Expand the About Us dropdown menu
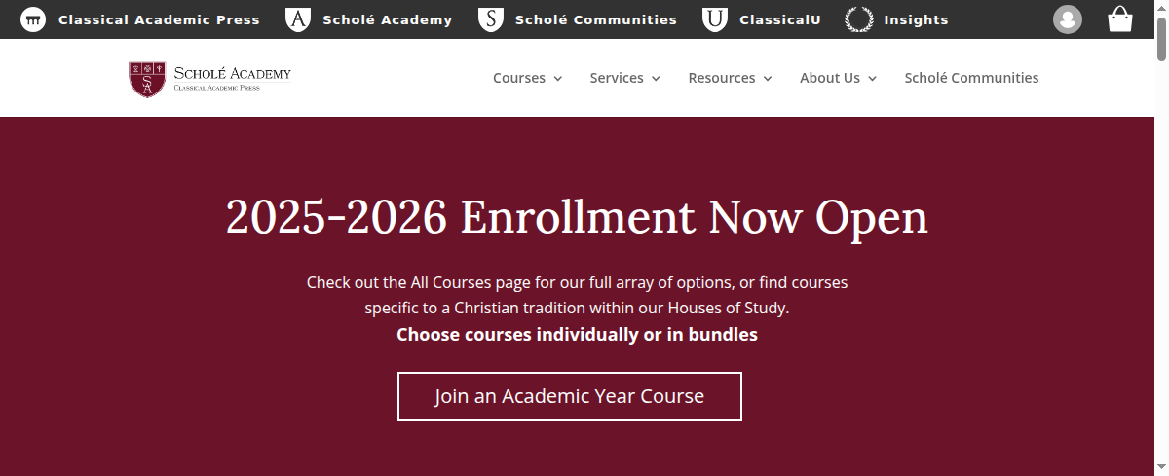 pos(838,78)
